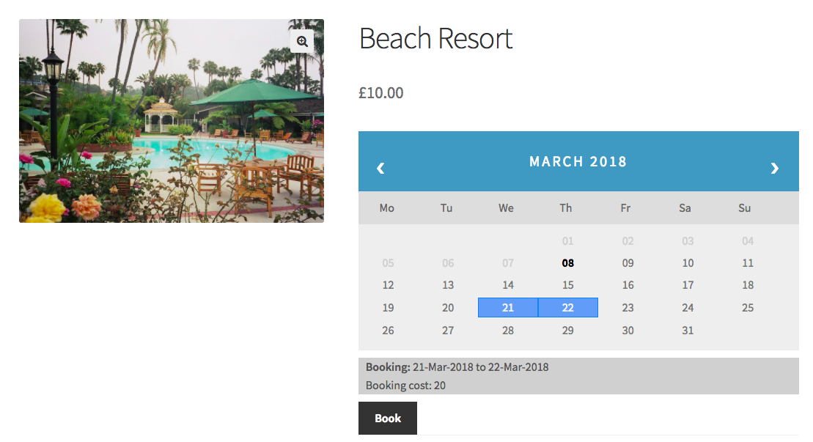Select March 9 on the calendar
The height and width of the screenshot is (442, 813).
[x=628, y=262]
